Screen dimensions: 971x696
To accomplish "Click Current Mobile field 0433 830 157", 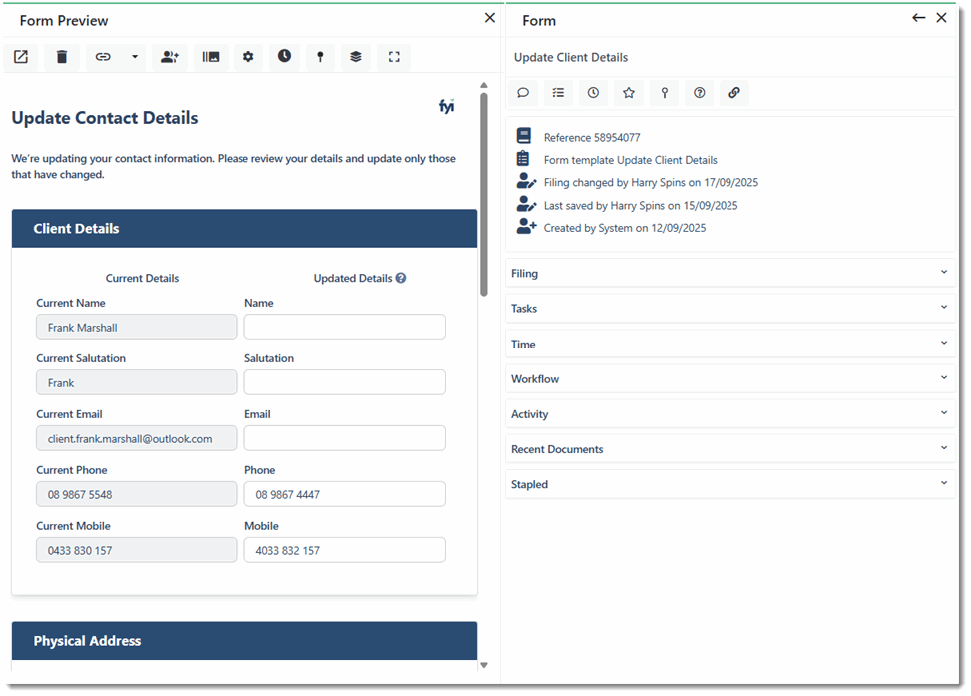I will 137,550.
